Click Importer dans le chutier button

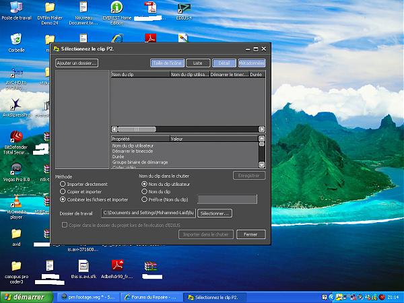[206, 234]
